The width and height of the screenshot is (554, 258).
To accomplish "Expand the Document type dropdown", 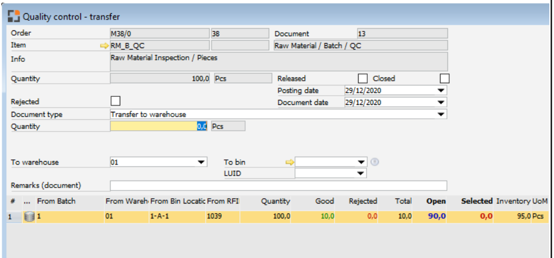I will [x=441, y=115].
